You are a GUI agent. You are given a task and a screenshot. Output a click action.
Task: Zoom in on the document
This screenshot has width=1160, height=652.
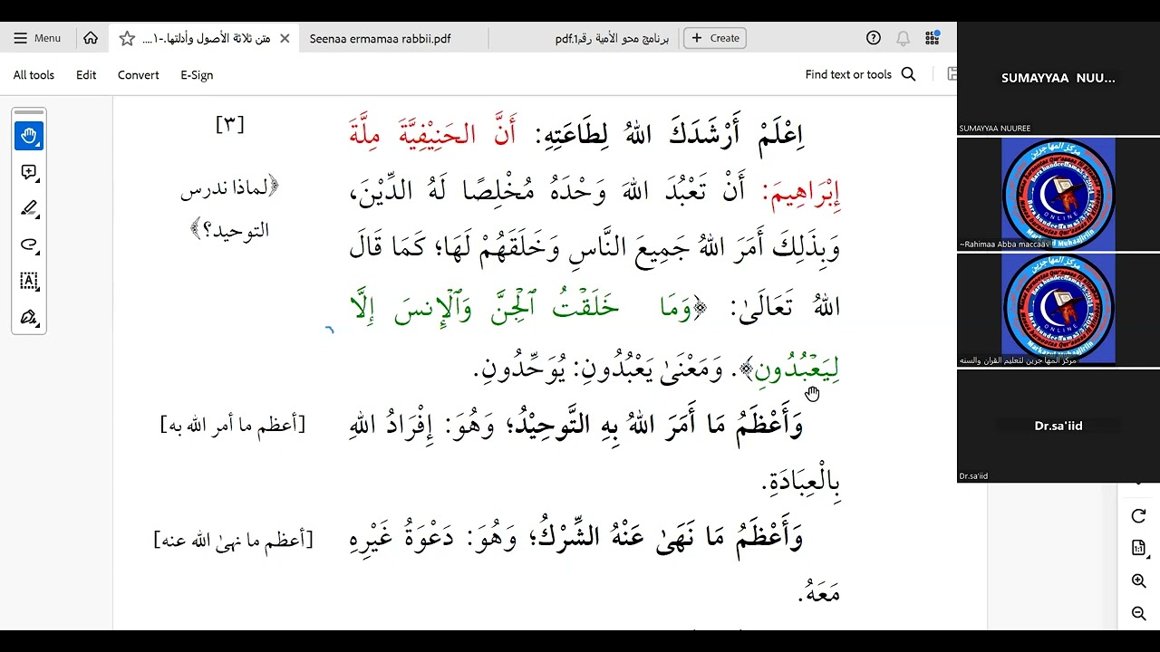pyautogui.click(x=1139, y=581)
